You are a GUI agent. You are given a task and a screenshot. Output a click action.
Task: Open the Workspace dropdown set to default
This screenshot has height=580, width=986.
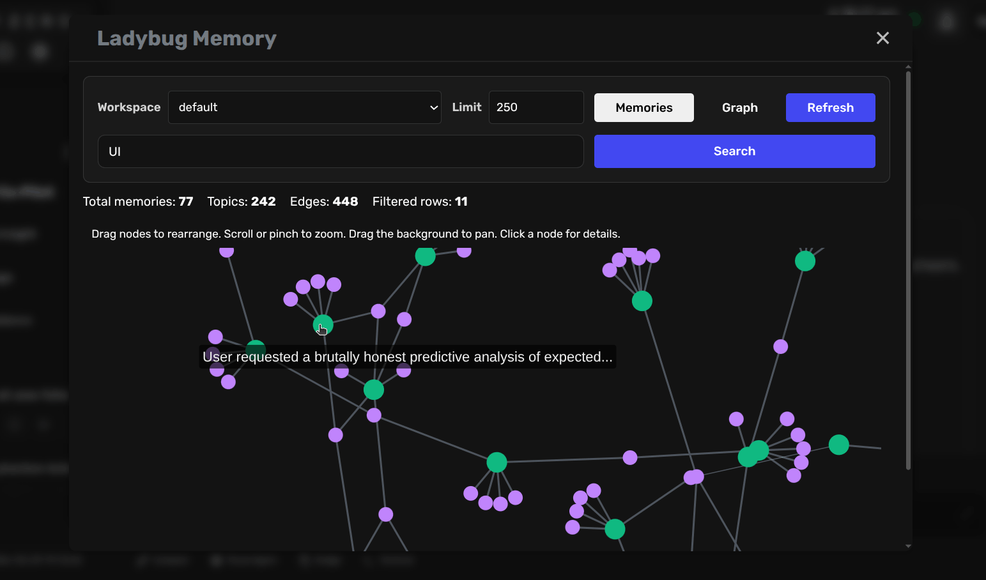305,107
